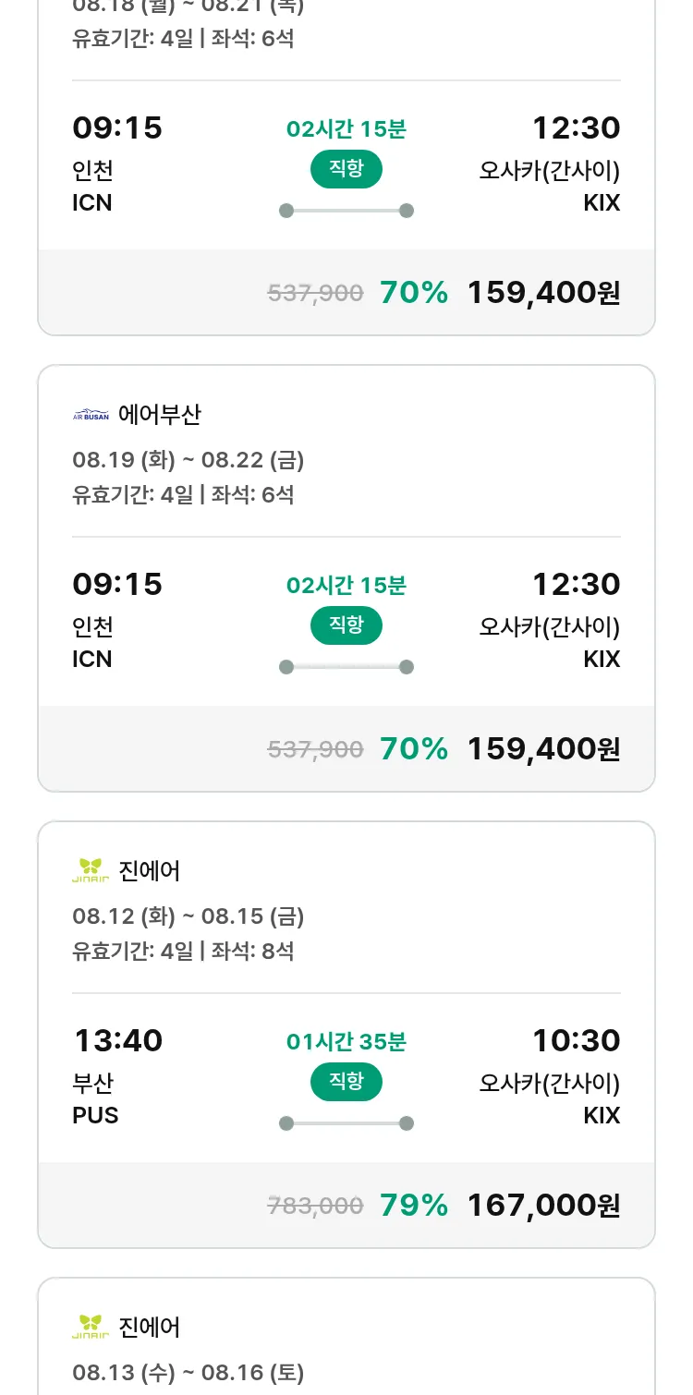
Task: Tap Jin Air logo on 08.13 flight card
Action: click(91, 1327)
